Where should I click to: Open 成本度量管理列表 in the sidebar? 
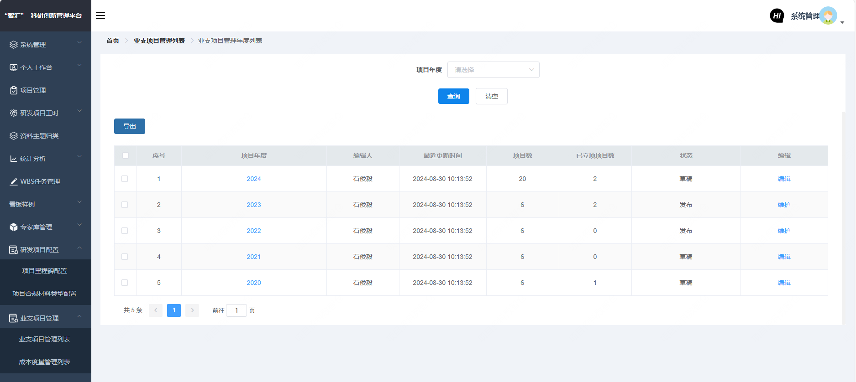[x=44, y=362]
